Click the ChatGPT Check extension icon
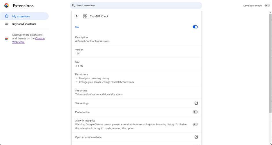This screenshot has width=272, height=145. tap(85, 16)
